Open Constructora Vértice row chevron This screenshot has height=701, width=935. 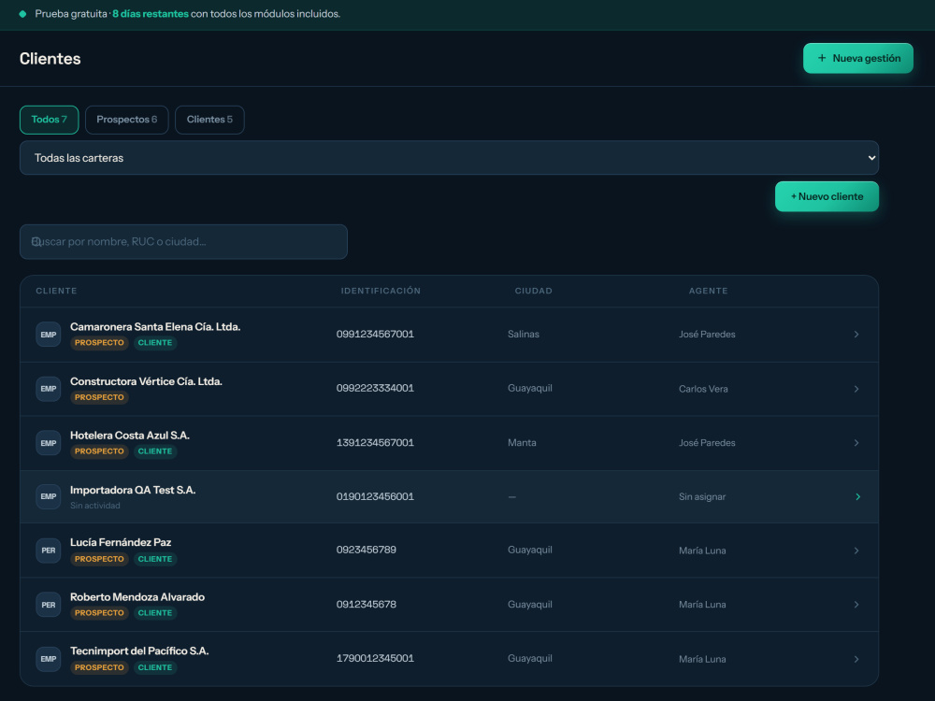(856, 389)
